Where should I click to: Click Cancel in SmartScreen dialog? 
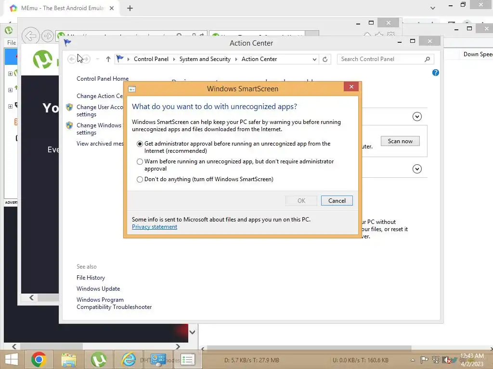pos(337,201)
